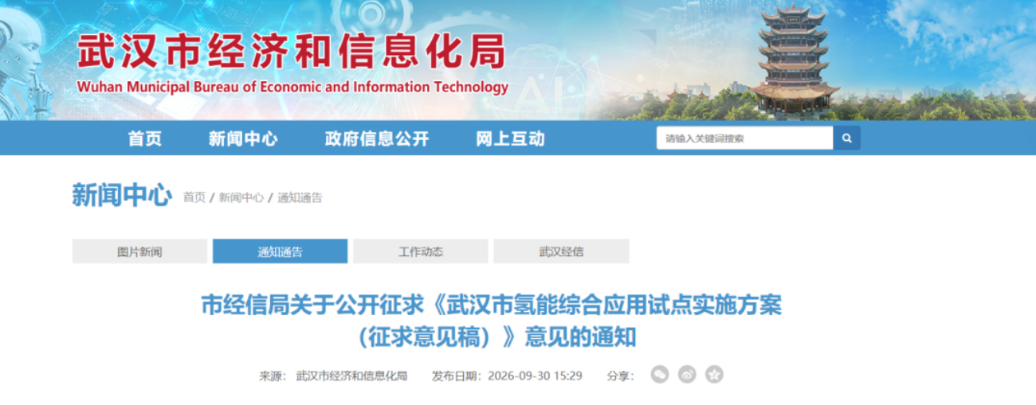1036x405 pixels.
Task: Focus the keyword search input field
Action: pyautogui.click(x=745, y=138)
